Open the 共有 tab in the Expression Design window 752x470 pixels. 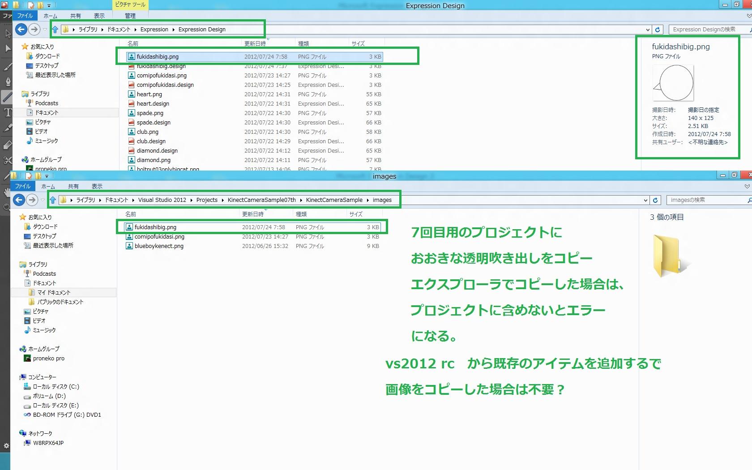pos(76,16)
